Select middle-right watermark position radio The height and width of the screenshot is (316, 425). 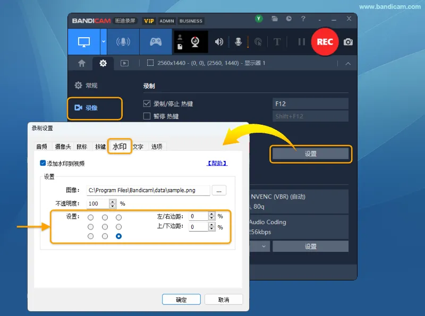tap(118, 227)
